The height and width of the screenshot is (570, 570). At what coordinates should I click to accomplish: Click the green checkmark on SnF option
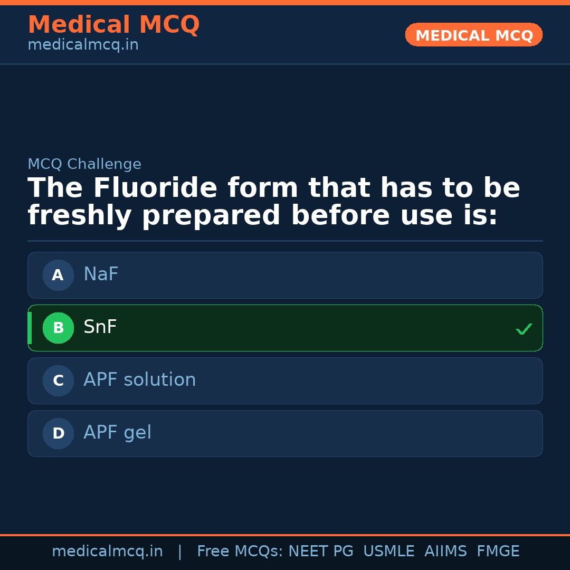tap(524, 329)
